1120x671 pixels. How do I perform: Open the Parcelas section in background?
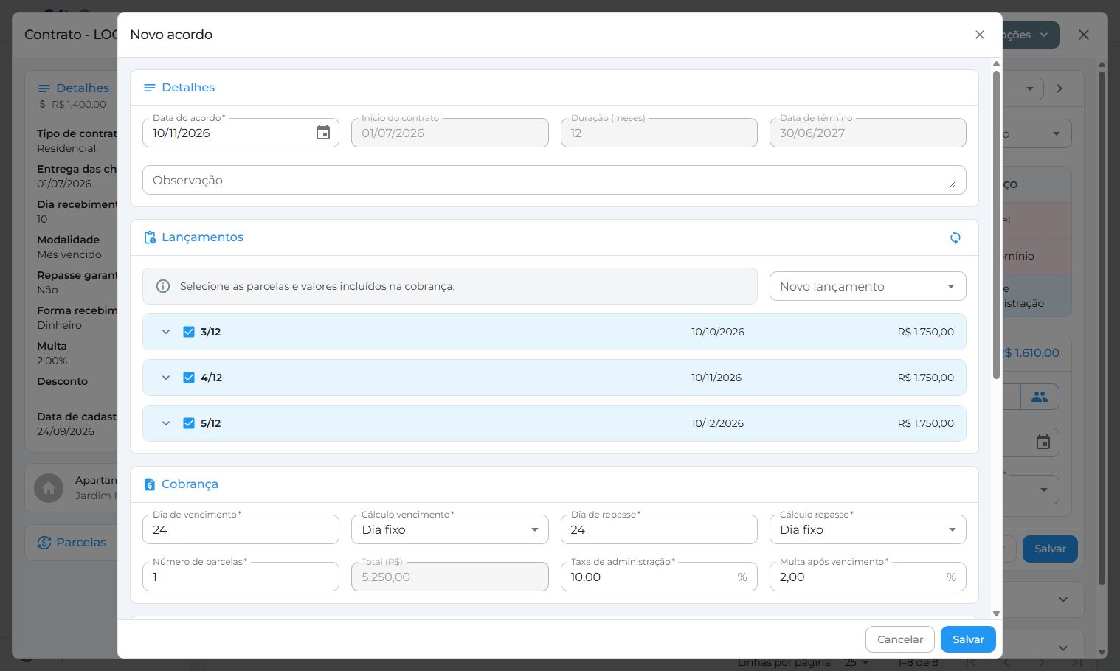tap(72, 543)
